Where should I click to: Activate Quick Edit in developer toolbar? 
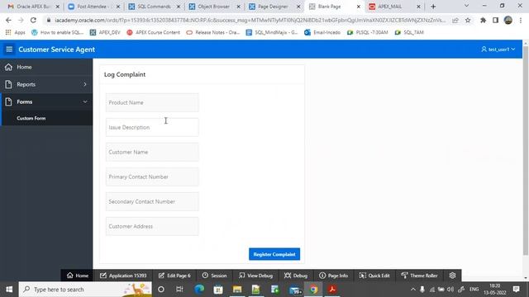pyautogui.click(x=374, y=276)
